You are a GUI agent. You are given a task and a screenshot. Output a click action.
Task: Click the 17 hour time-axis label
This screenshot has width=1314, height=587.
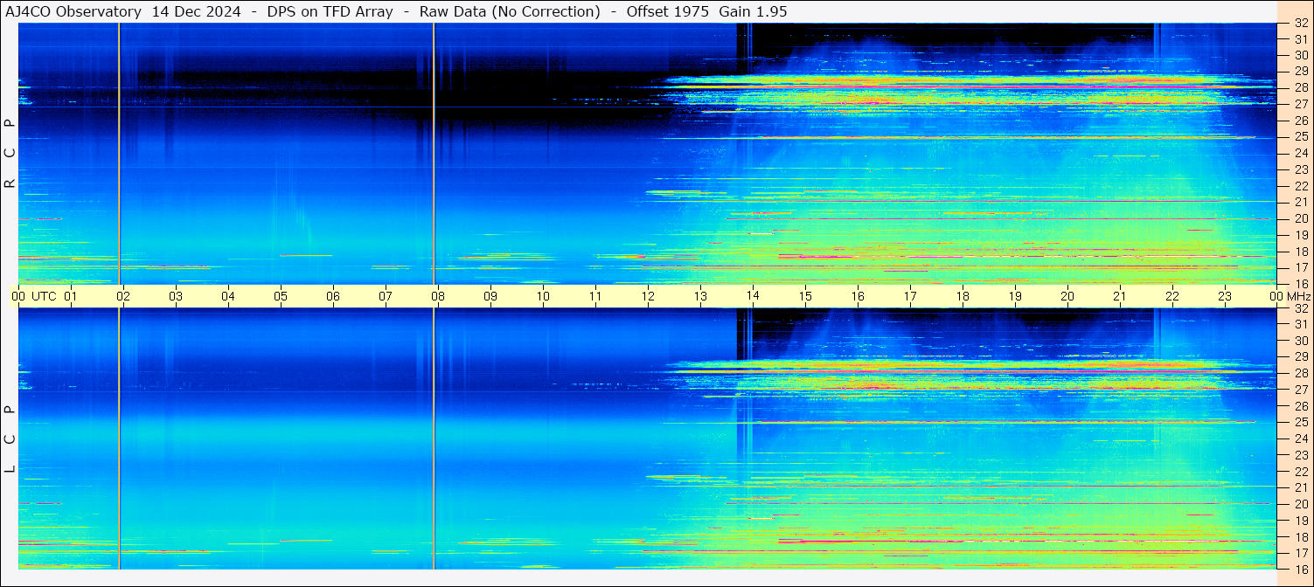910,296
